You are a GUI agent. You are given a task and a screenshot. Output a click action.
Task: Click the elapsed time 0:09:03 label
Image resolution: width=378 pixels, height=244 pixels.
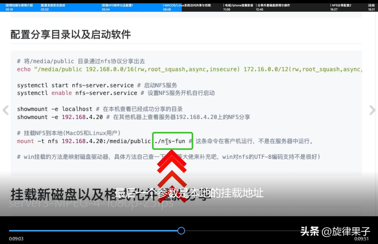point(16,239)
